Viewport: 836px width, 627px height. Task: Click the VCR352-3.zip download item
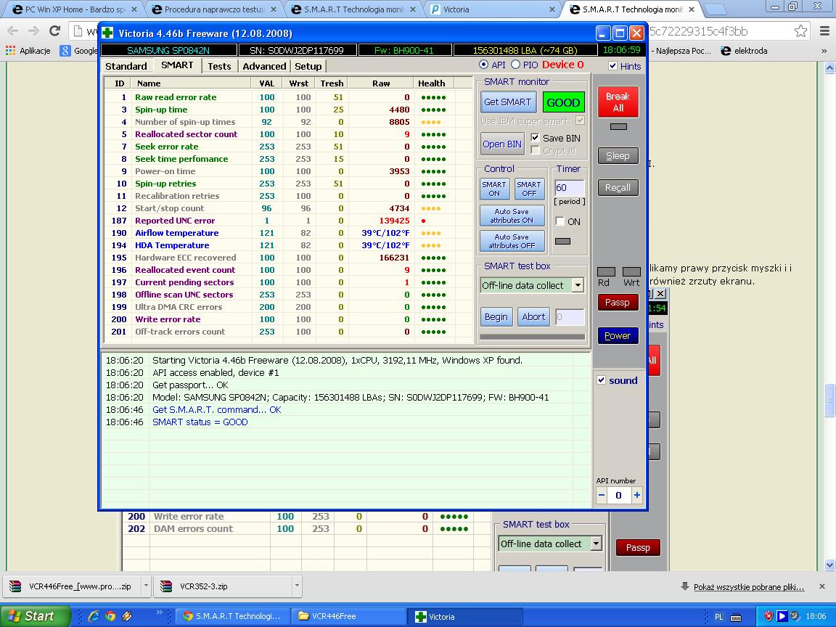(222, 586)
